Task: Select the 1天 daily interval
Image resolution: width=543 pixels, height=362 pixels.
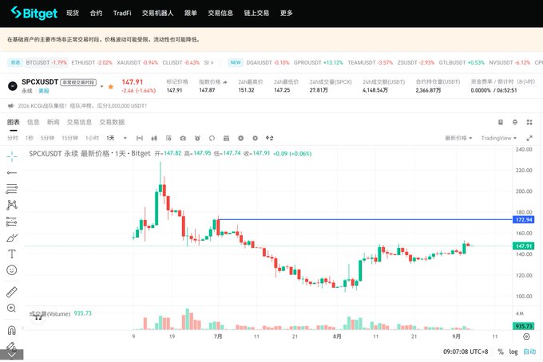Action: click(110, 138)
